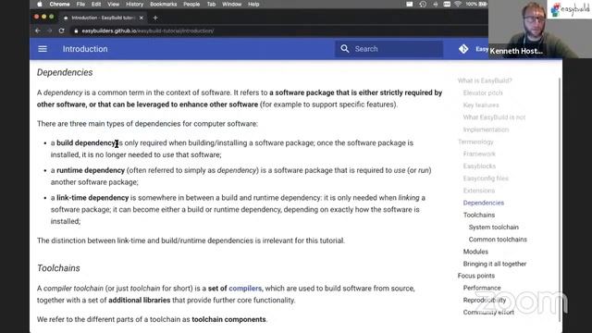Go to Performance entry

(x=482, y=288)
